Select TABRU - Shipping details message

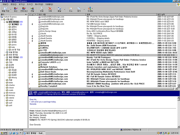tap(103, 36)
